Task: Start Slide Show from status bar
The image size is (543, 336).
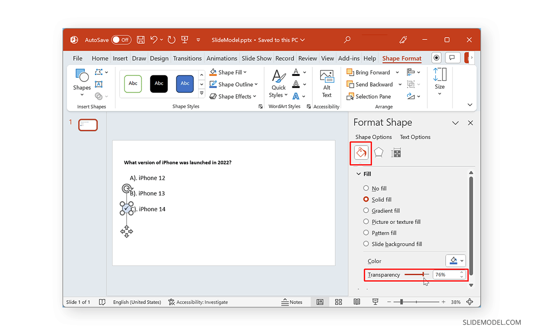Action: 375,302
